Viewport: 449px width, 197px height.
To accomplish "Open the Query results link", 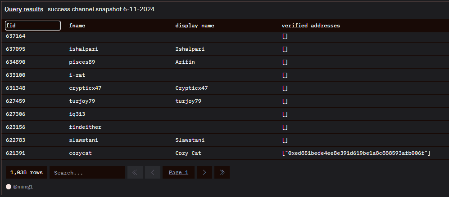I will pos(24,9).
